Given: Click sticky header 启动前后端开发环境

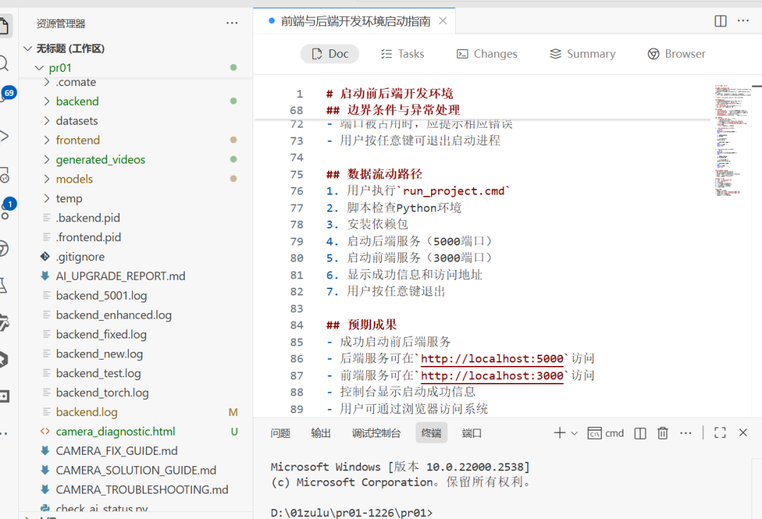Looking at the screenshot, I should tap(389, 93).
